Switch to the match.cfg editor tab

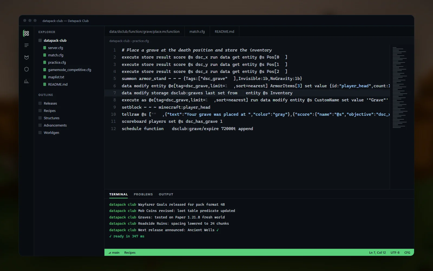197,31
